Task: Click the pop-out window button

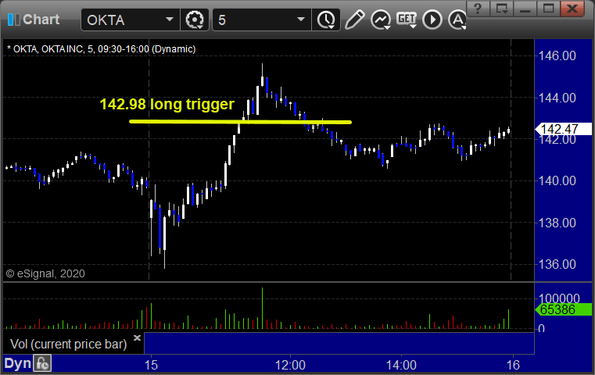Action: click(x=502, y=8)
